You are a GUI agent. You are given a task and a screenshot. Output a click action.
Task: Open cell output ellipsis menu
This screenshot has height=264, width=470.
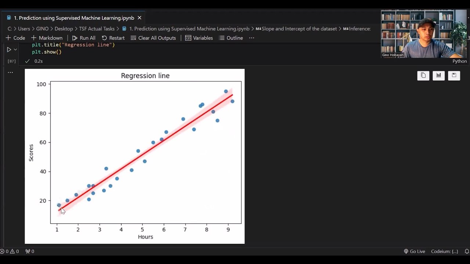10,72
